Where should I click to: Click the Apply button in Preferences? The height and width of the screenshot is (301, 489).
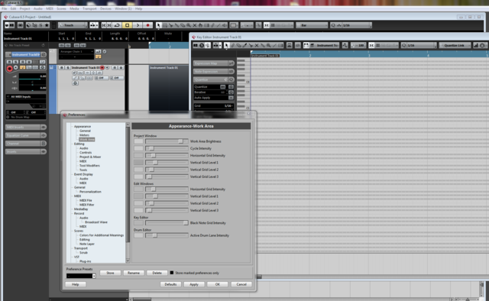pos(194,284)
